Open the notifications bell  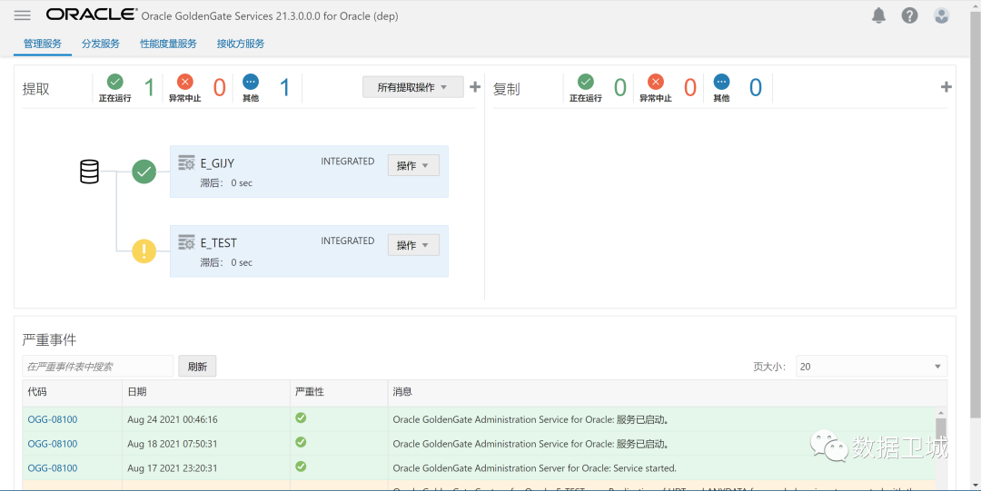(878, 15)
